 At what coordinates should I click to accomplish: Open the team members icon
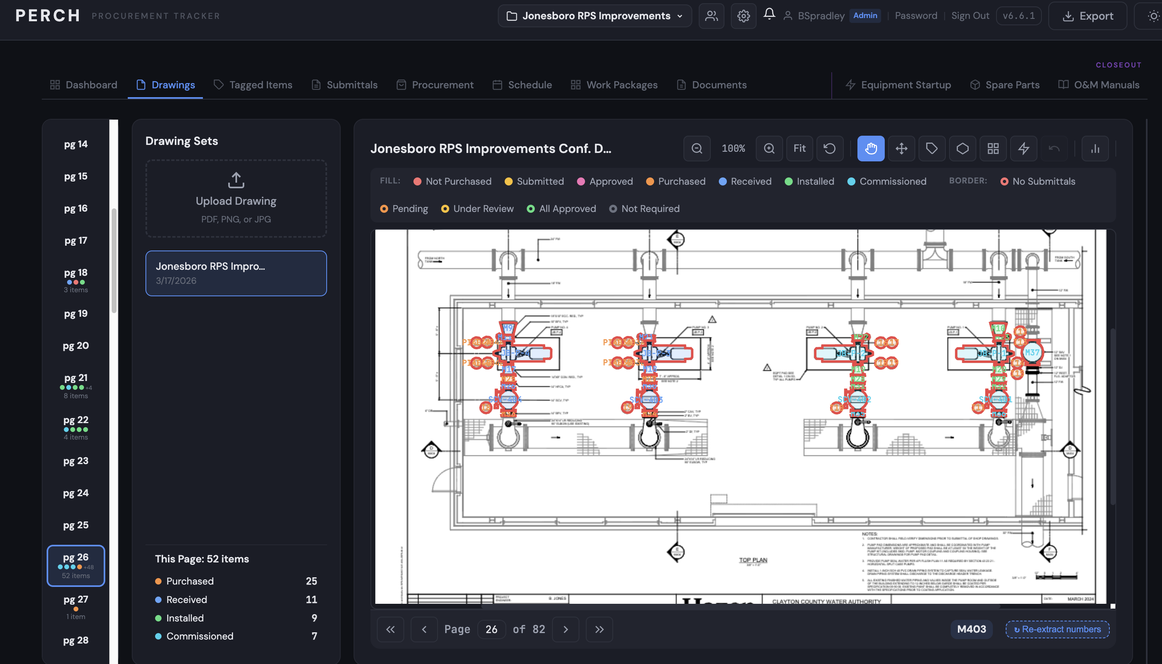click(x=711, y=16)
